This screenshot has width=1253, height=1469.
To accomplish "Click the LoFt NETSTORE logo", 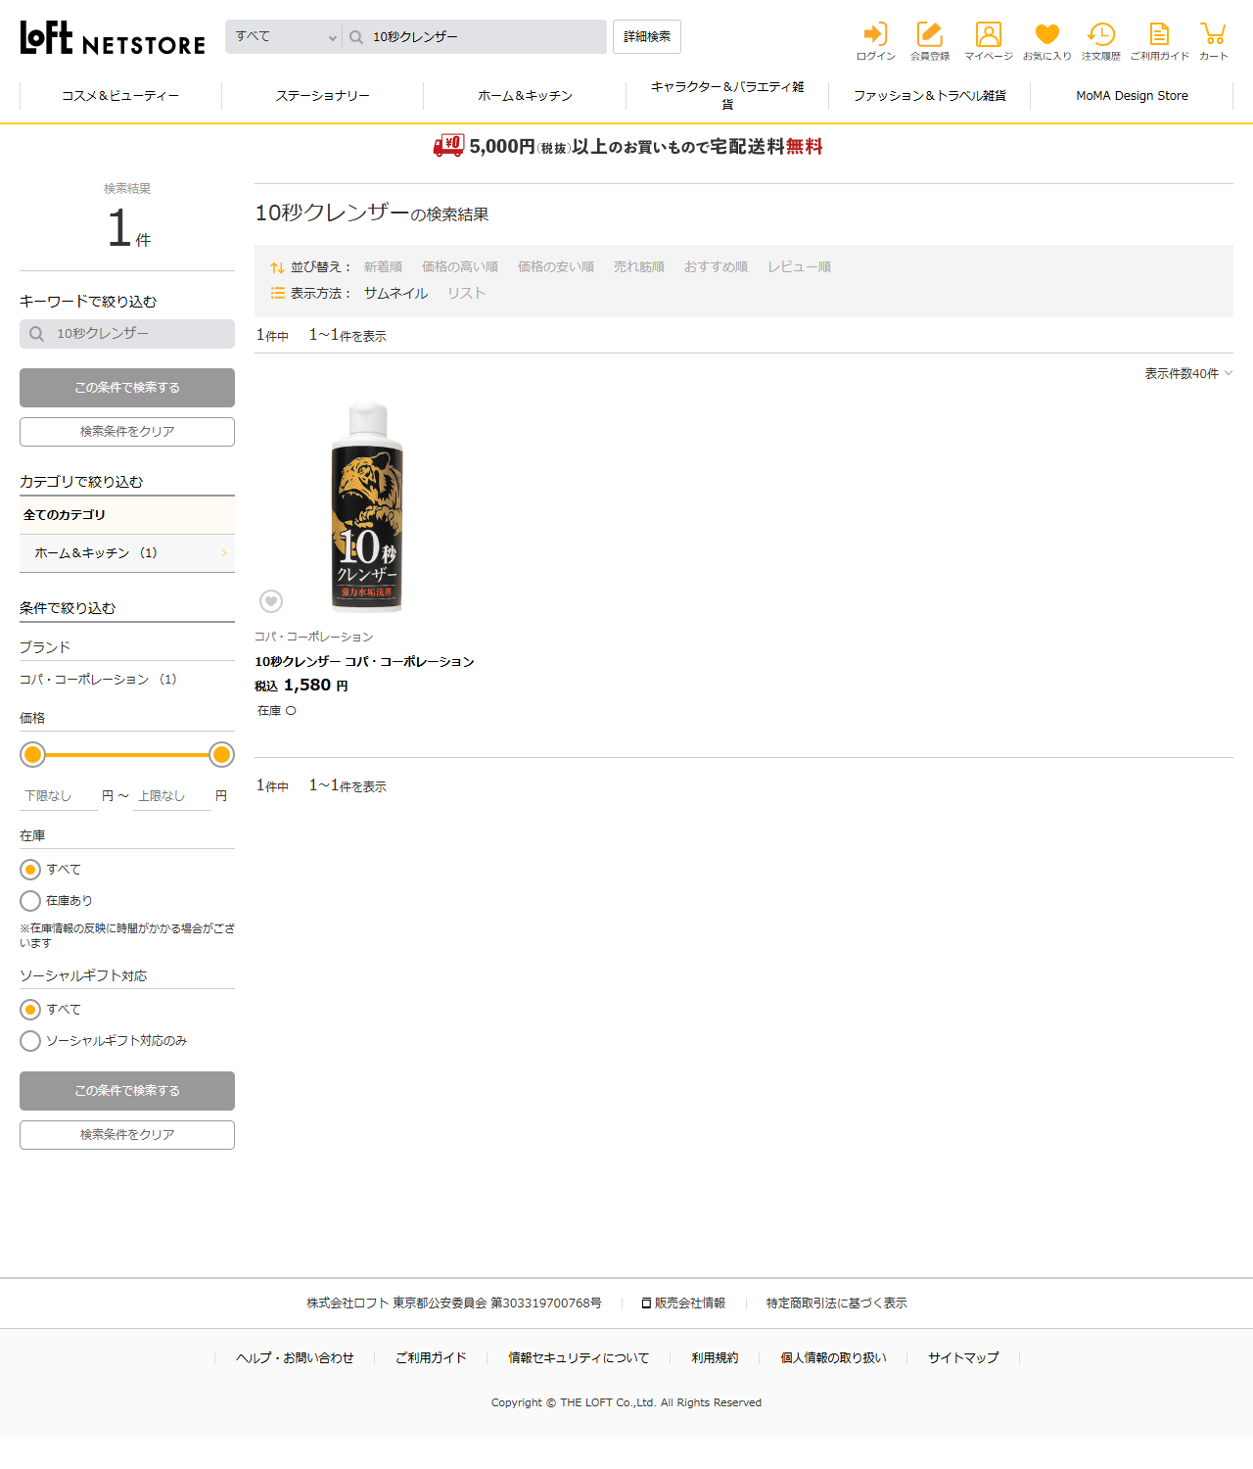I will click(113, 38).
